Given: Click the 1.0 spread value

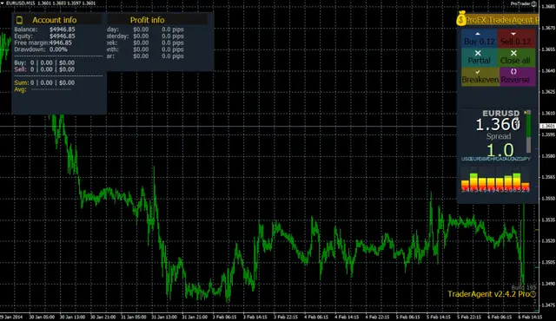Looking at the screenshot, I should 500,150.
